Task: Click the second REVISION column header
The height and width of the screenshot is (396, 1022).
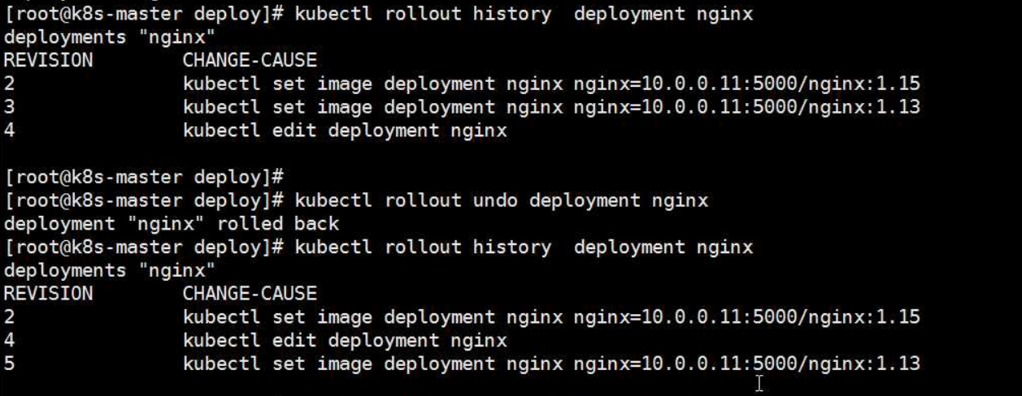Action: pyautogui.click(x=48, y=293)
